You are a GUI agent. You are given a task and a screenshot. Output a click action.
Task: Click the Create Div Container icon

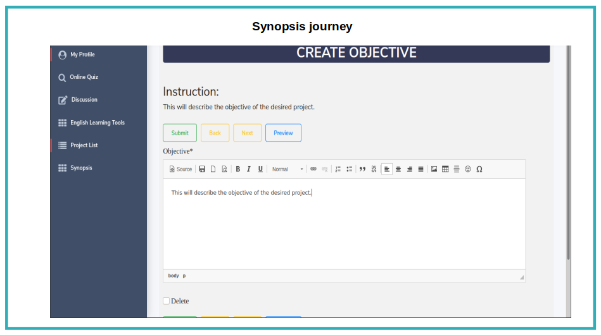point(374,169)
